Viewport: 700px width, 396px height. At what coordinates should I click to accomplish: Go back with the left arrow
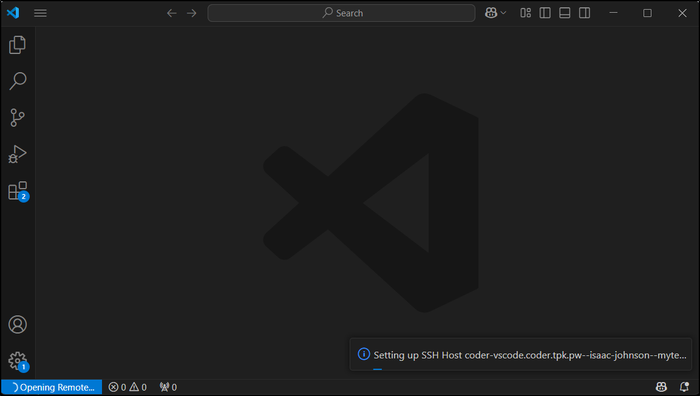[x=171, y=13]
